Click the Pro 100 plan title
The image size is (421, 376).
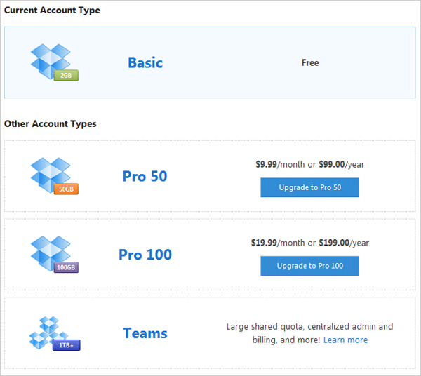tap(145, 255)
